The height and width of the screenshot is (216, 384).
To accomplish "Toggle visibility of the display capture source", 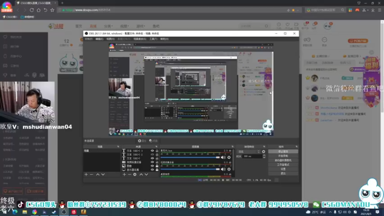I will coord(152,169).
